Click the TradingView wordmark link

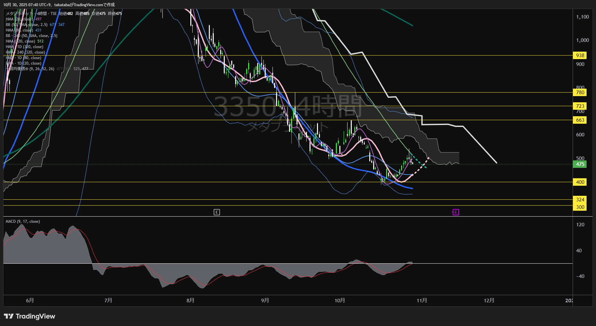(x=35, y=316)
